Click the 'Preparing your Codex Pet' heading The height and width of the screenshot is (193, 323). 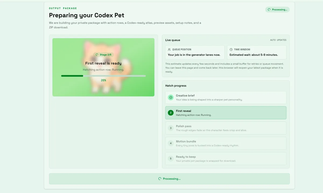tap(87, 15)
